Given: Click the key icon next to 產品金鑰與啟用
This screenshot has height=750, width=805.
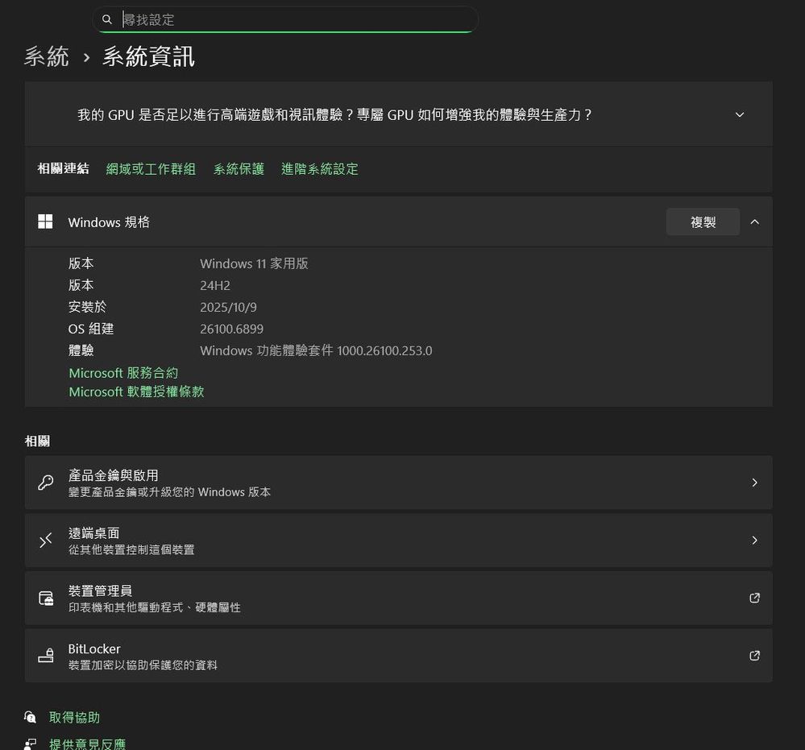Looking at the screenshot, I should pos(45,482).
